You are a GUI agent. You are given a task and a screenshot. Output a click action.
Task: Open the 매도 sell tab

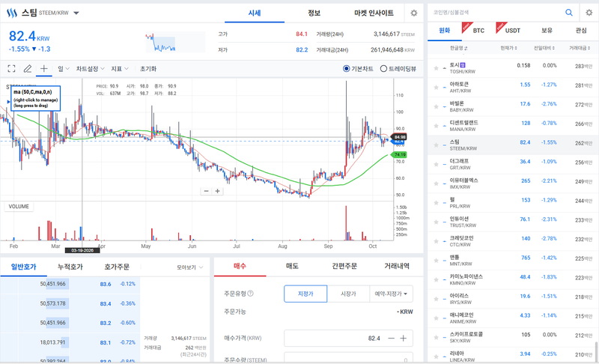coord(292,266)
